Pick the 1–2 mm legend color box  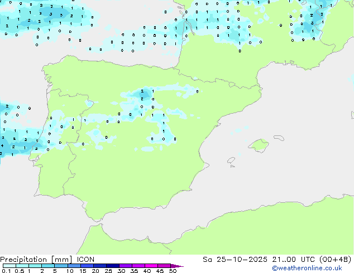click(x=35, y=266)
